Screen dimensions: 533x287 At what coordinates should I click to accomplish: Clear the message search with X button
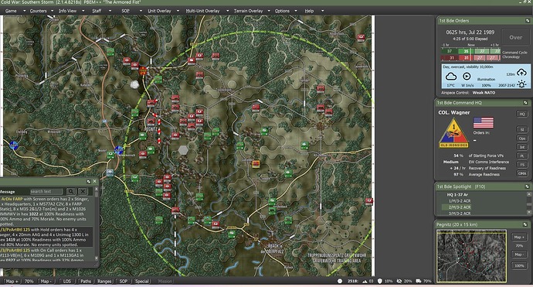coord(83,191)
